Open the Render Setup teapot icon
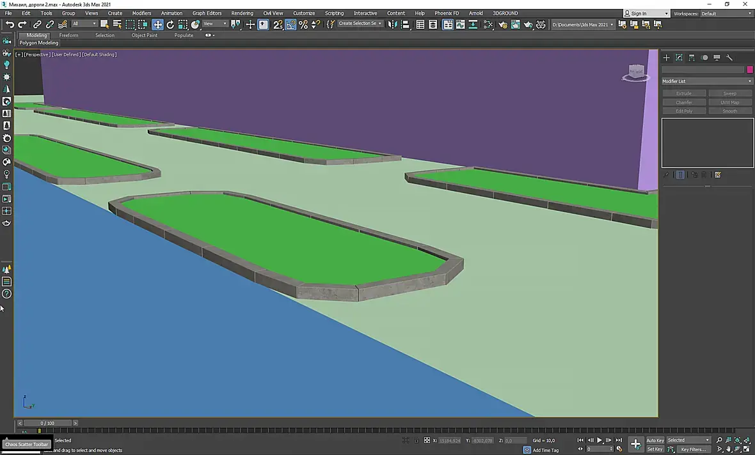The image size is (755, 455). [502, 24]
